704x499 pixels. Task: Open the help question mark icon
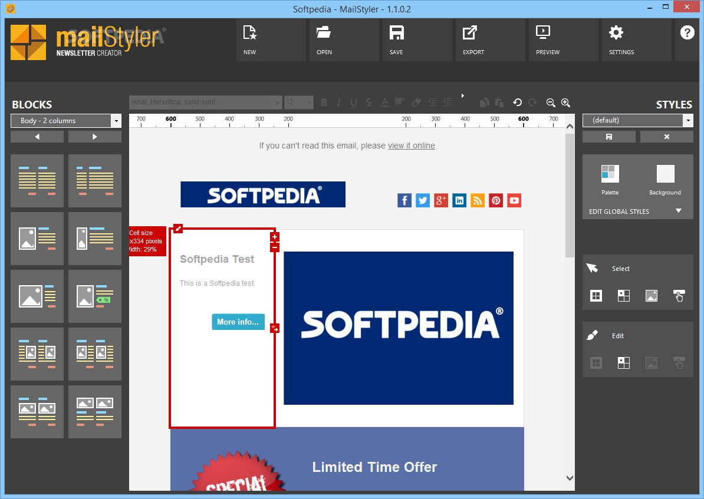tap(687, 32)
